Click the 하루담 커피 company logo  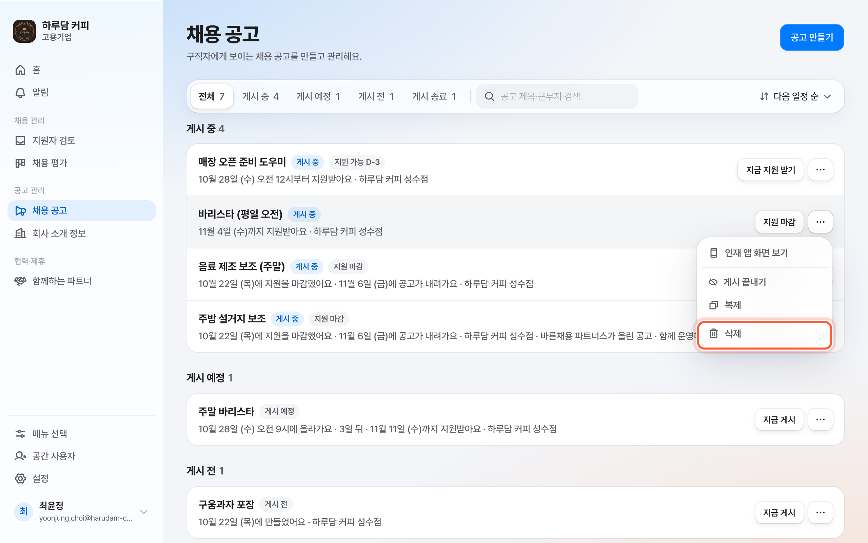24,31
